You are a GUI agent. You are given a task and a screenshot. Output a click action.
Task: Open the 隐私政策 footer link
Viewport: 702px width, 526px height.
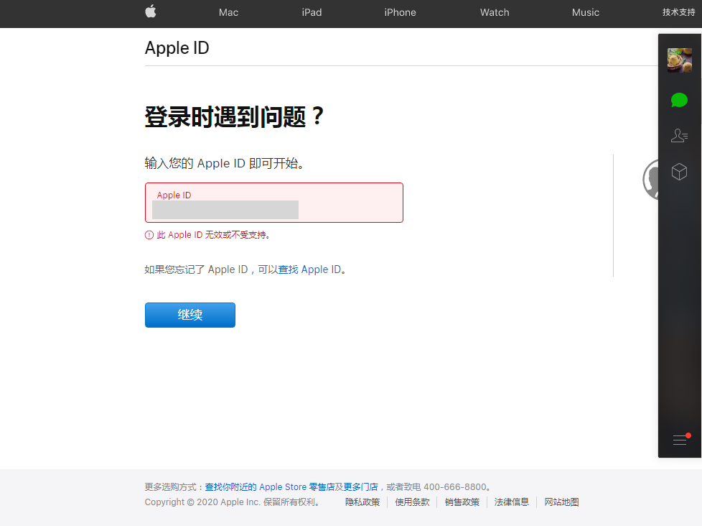[x=362, y=502]
